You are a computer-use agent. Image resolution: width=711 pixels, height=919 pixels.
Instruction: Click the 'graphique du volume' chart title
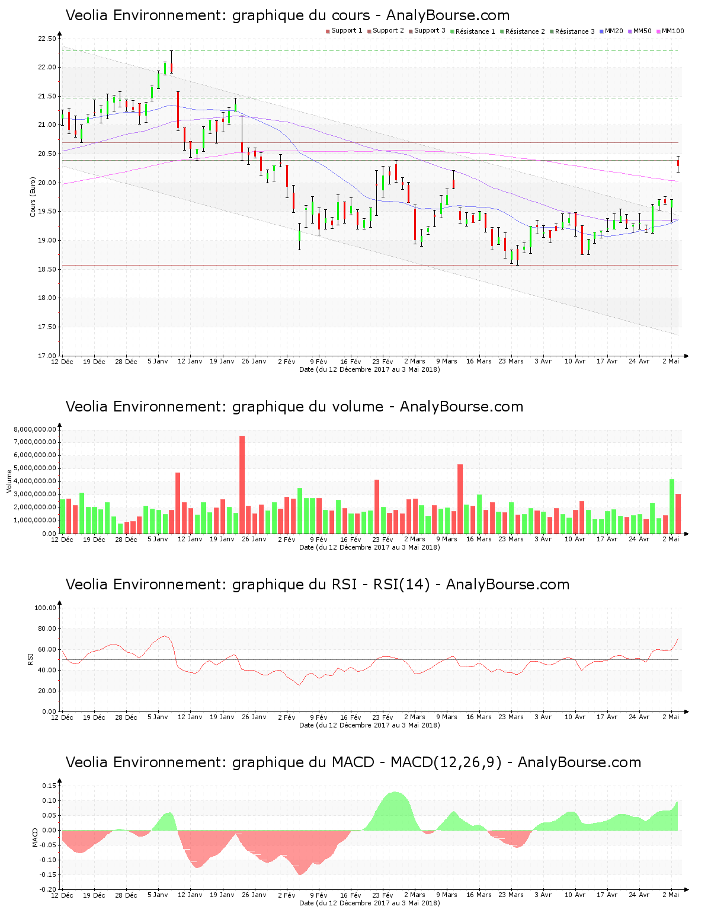pos(294,407)
